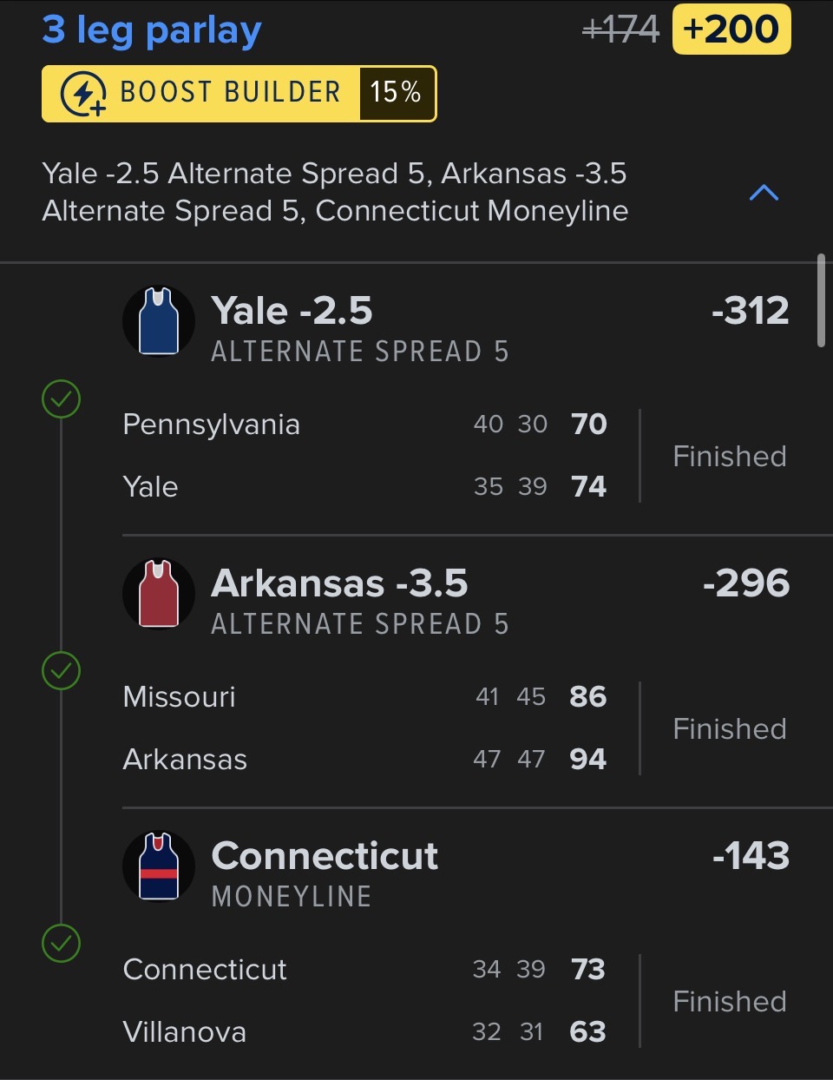Select the Arkansas -3.5 leg title
This screenshot has height=1080, width=833.
(339, 583)
